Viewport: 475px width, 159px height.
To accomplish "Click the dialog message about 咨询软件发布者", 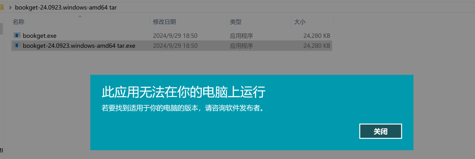I will (x=183, y=108).
